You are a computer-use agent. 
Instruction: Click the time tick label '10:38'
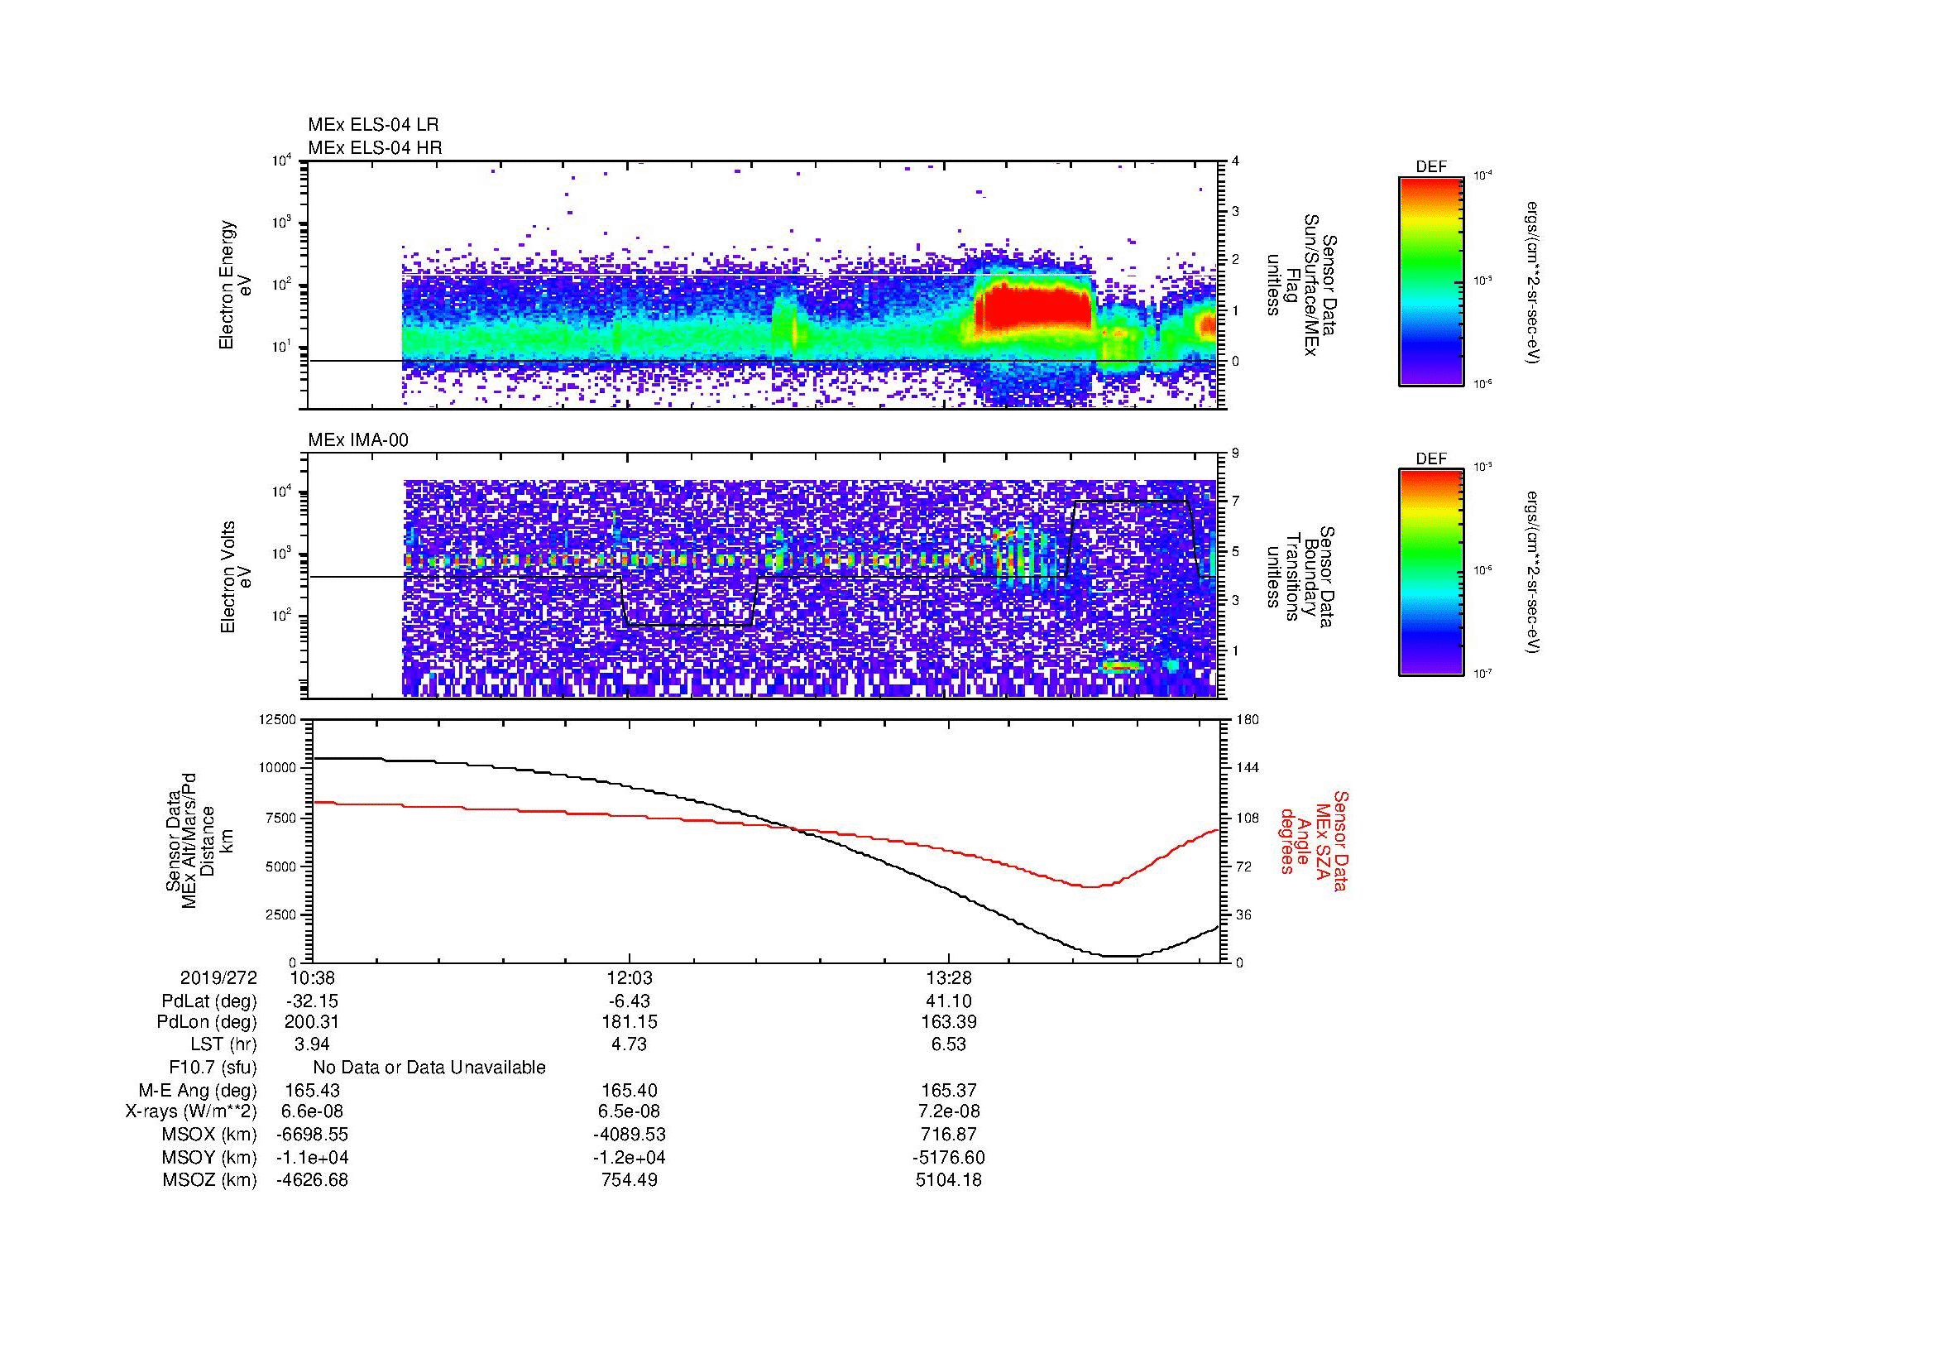point(313,977)
